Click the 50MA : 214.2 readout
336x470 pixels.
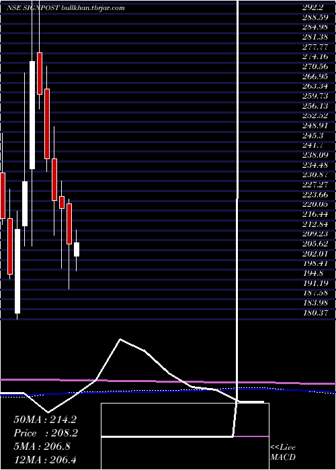pos(45,420)
